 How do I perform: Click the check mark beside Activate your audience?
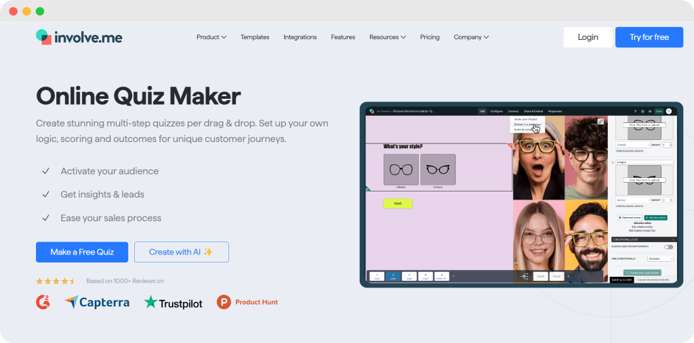point(45,171)
